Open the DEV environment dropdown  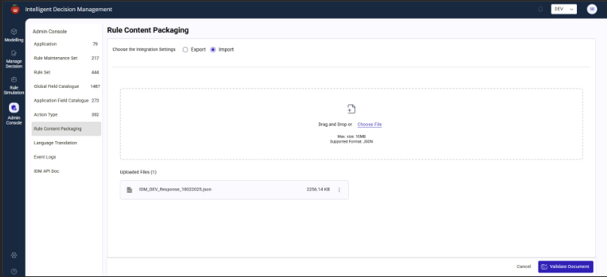click(563, 9)
